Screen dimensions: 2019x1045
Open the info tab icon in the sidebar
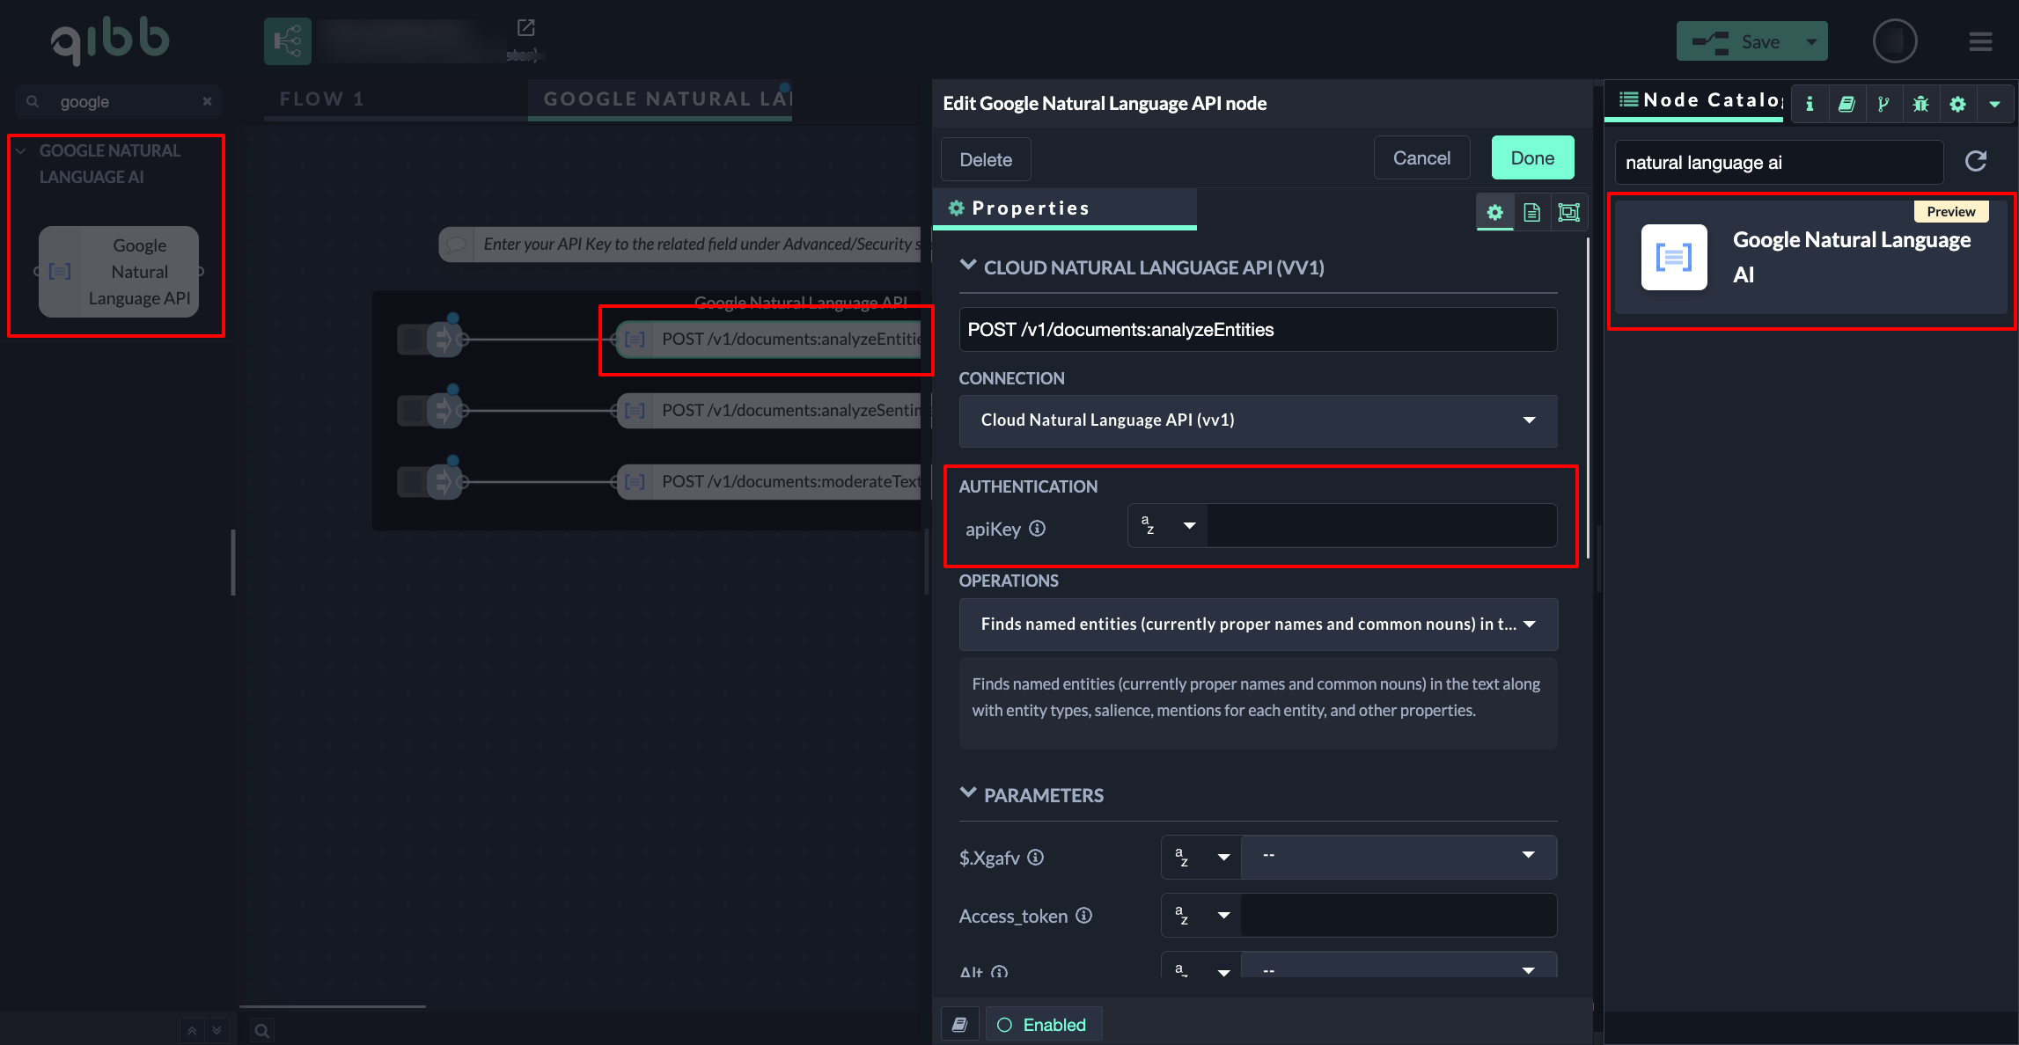pos(1810,104)
